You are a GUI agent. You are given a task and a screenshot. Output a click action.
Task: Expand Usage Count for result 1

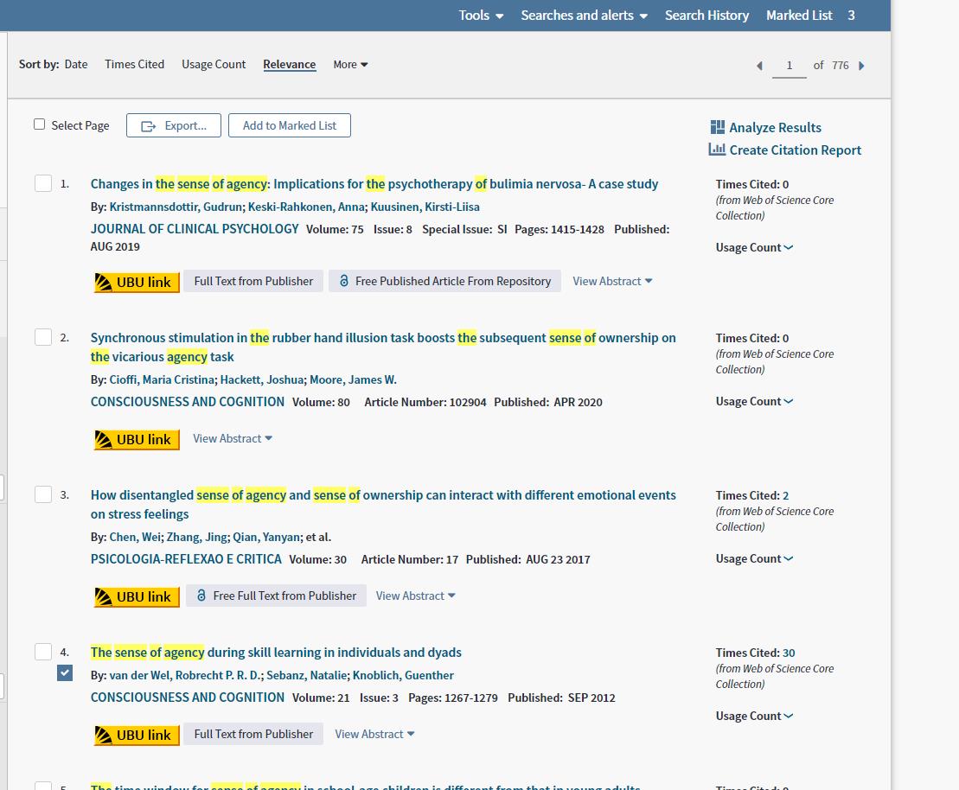pyautogui.click(x=754, y=248)
